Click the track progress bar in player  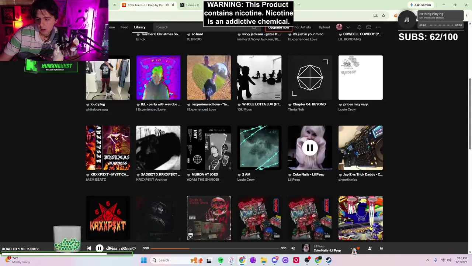[x=215, y=248]
